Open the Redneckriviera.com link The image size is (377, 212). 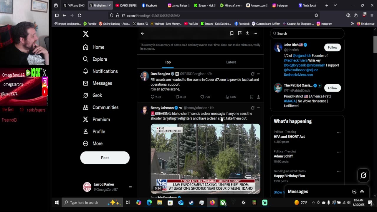click(298, 75)
